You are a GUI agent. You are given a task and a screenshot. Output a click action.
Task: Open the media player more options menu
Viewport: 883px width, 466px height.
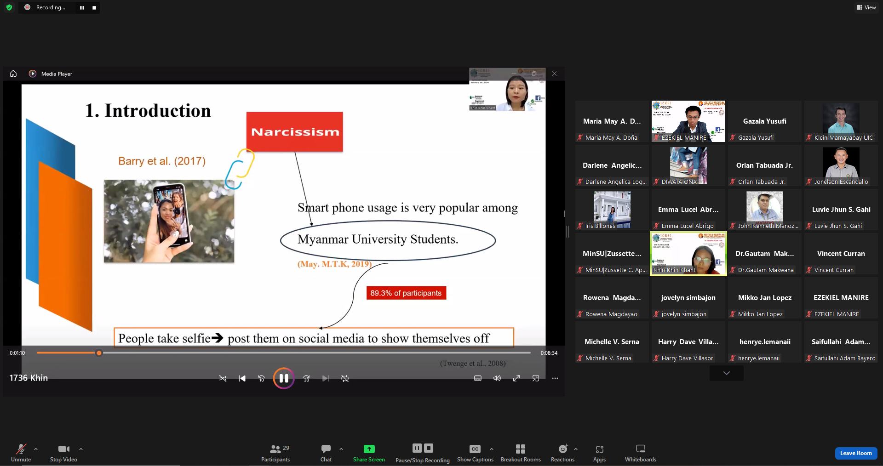(555, 378)
